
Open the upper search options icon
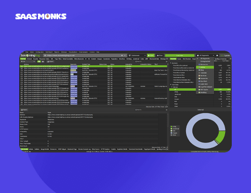(167, 62)
